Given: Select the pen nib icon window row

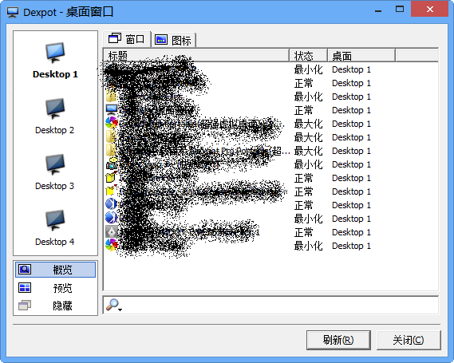Looking at the screenshot, I should coord(270,232).
